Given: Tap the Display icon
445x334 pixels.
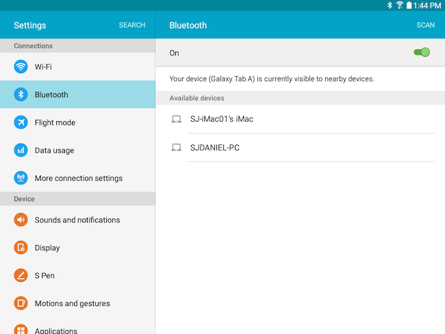Looking at the screenshot, I should (x=21, y=248).
